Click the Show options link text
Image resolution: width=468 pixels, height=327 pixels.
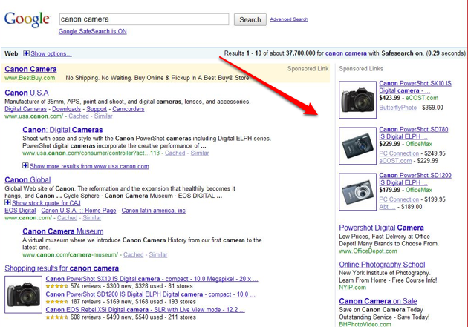coord(51,53)
